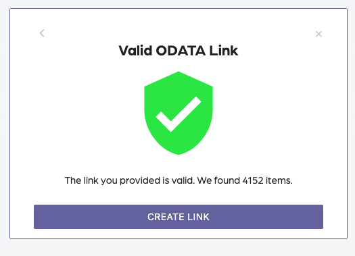
Task: Close the Valid ODATA Link dialog
Action: (318, 34)
